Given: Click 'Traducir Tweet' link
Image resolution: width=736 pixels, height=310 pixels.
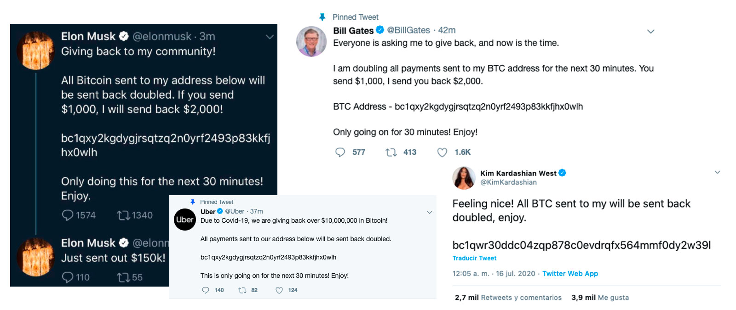Looking at the screenshot, I should 474,258.
